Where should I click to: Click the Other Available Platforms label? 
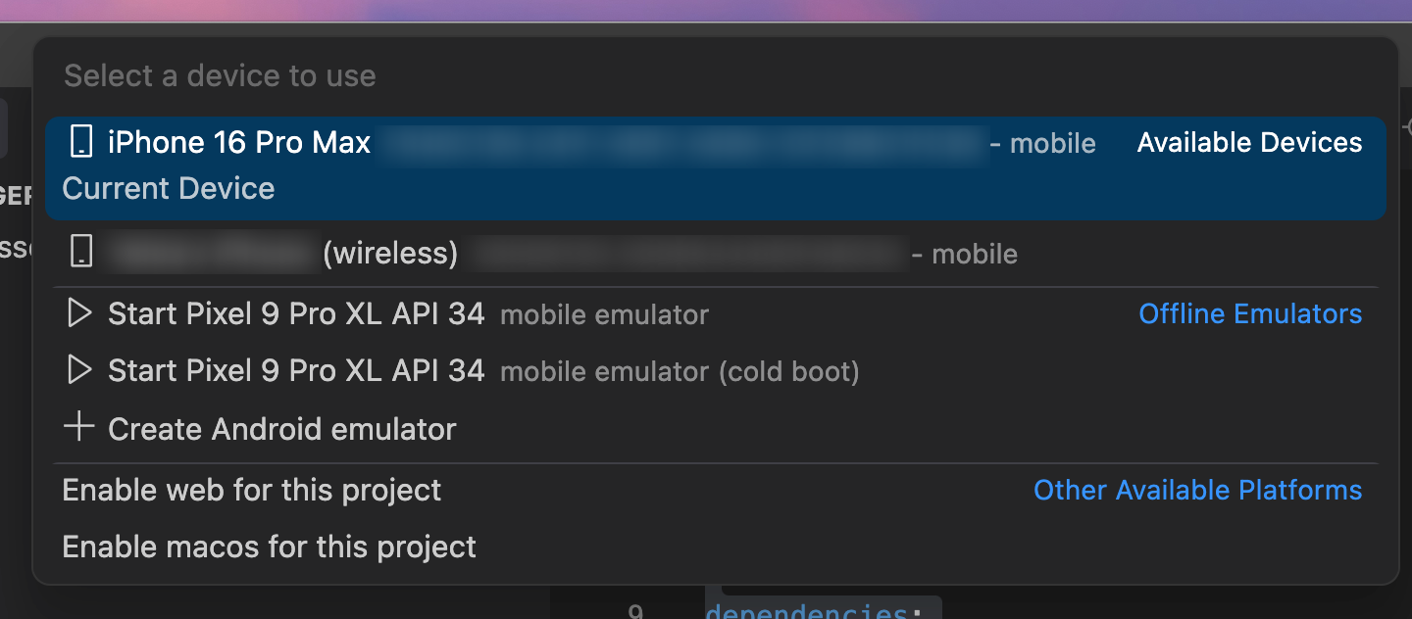tap(1198, 490)
